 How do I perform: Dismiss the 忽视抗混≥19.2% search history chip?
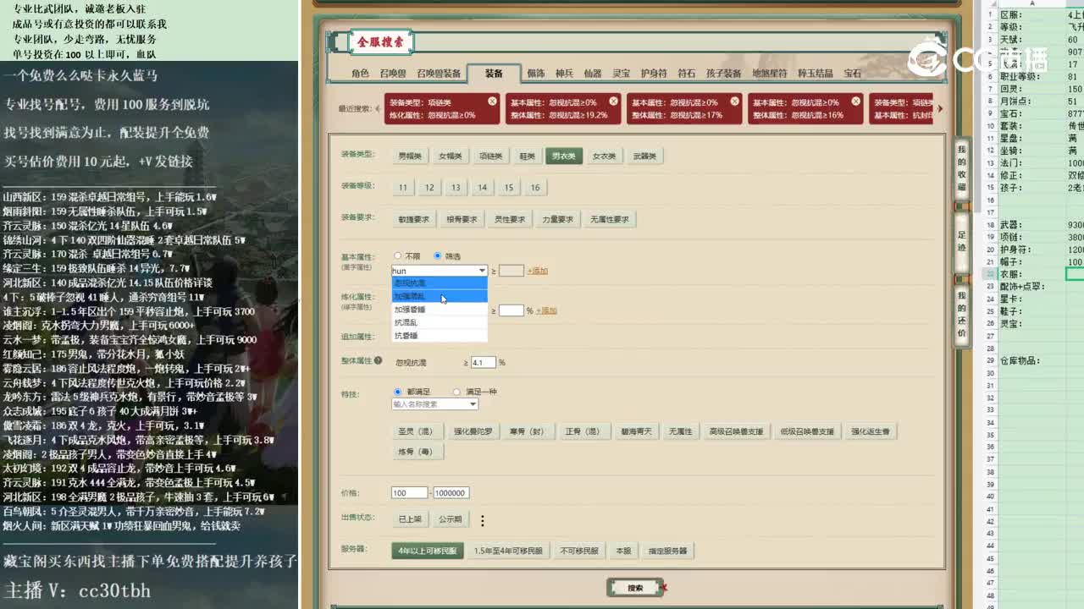[612, 101]
